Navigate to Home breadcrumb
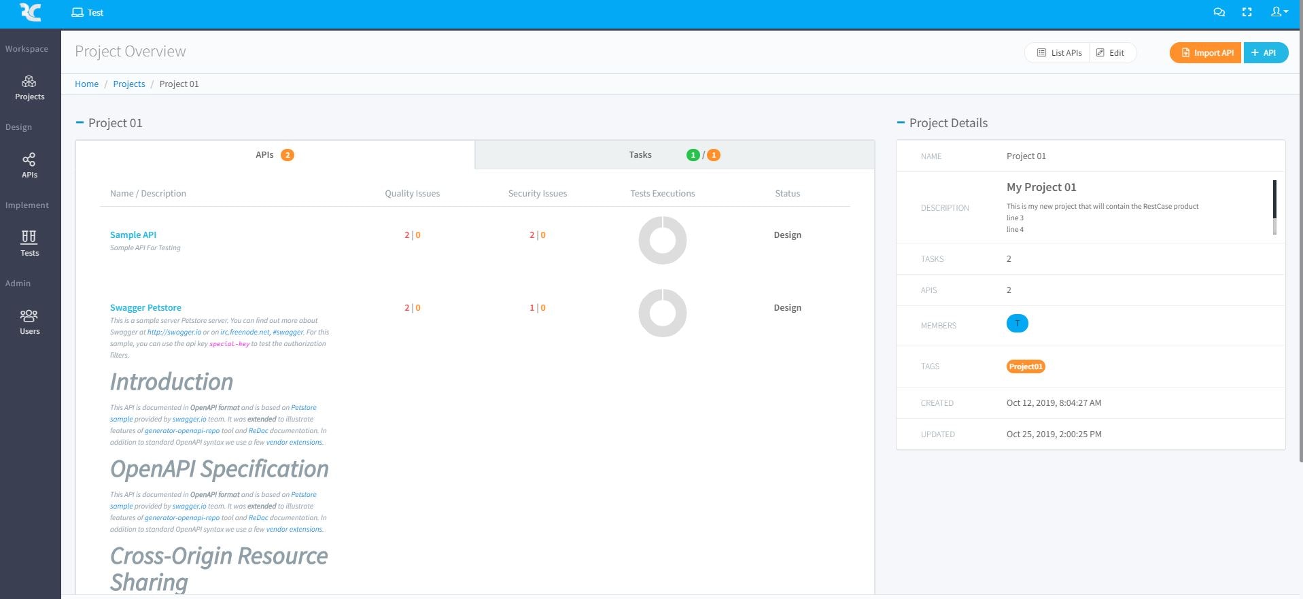1303x599 pixels. (x=86, y=84)
